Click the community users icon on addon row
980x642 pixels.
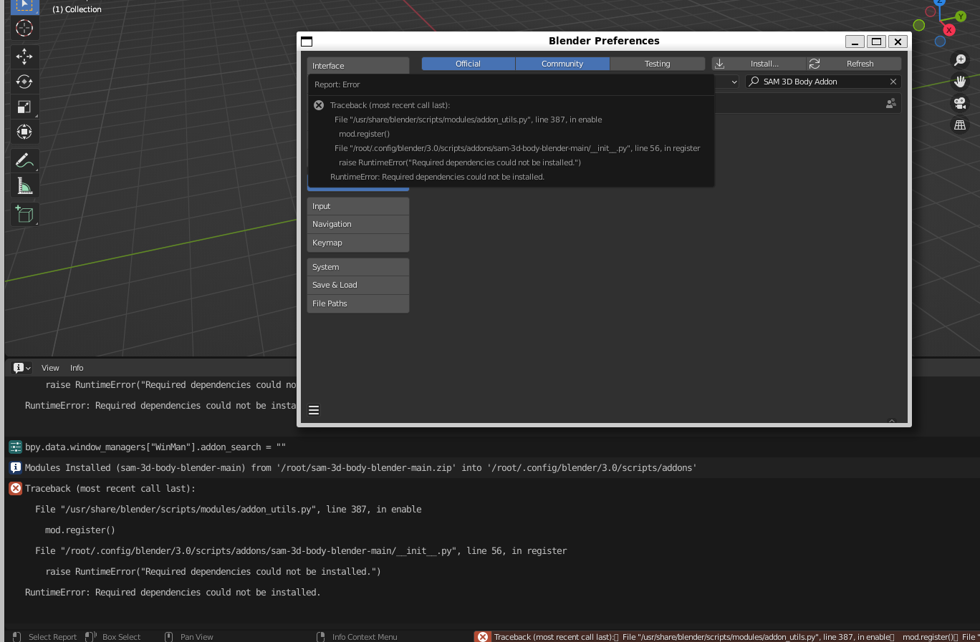[x=890, y=104]
